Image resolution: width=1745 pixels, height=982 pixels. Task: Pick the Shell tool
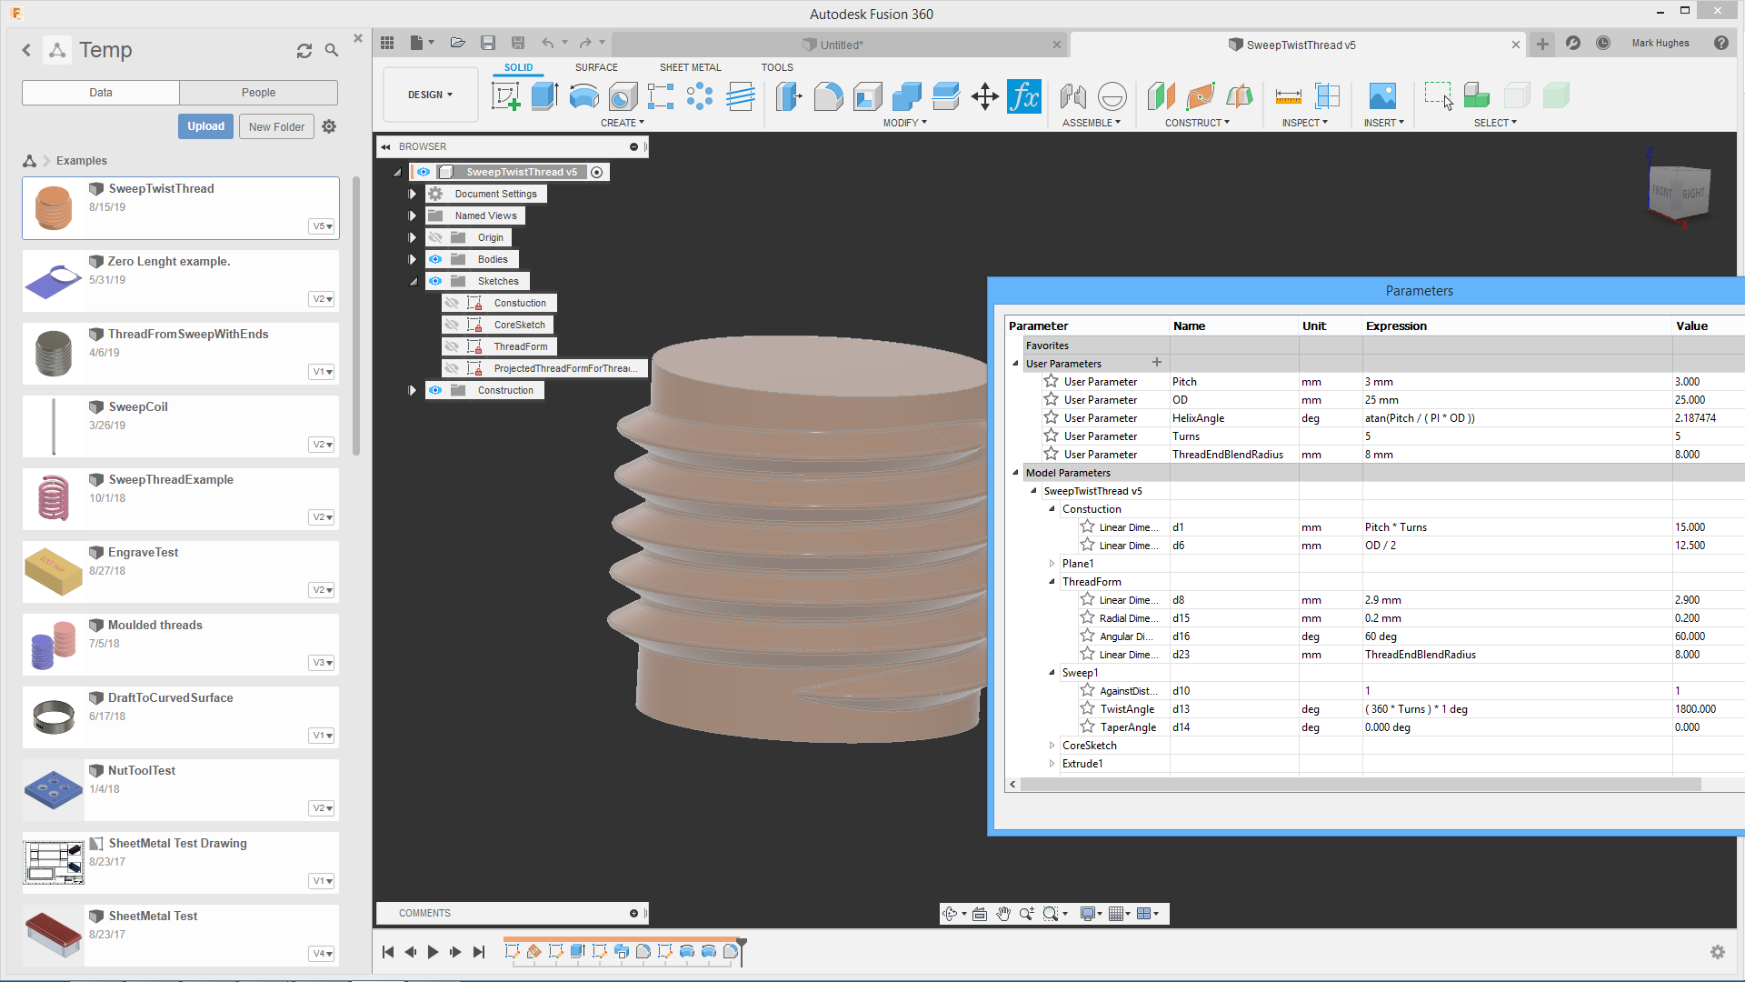click(868, 95)
